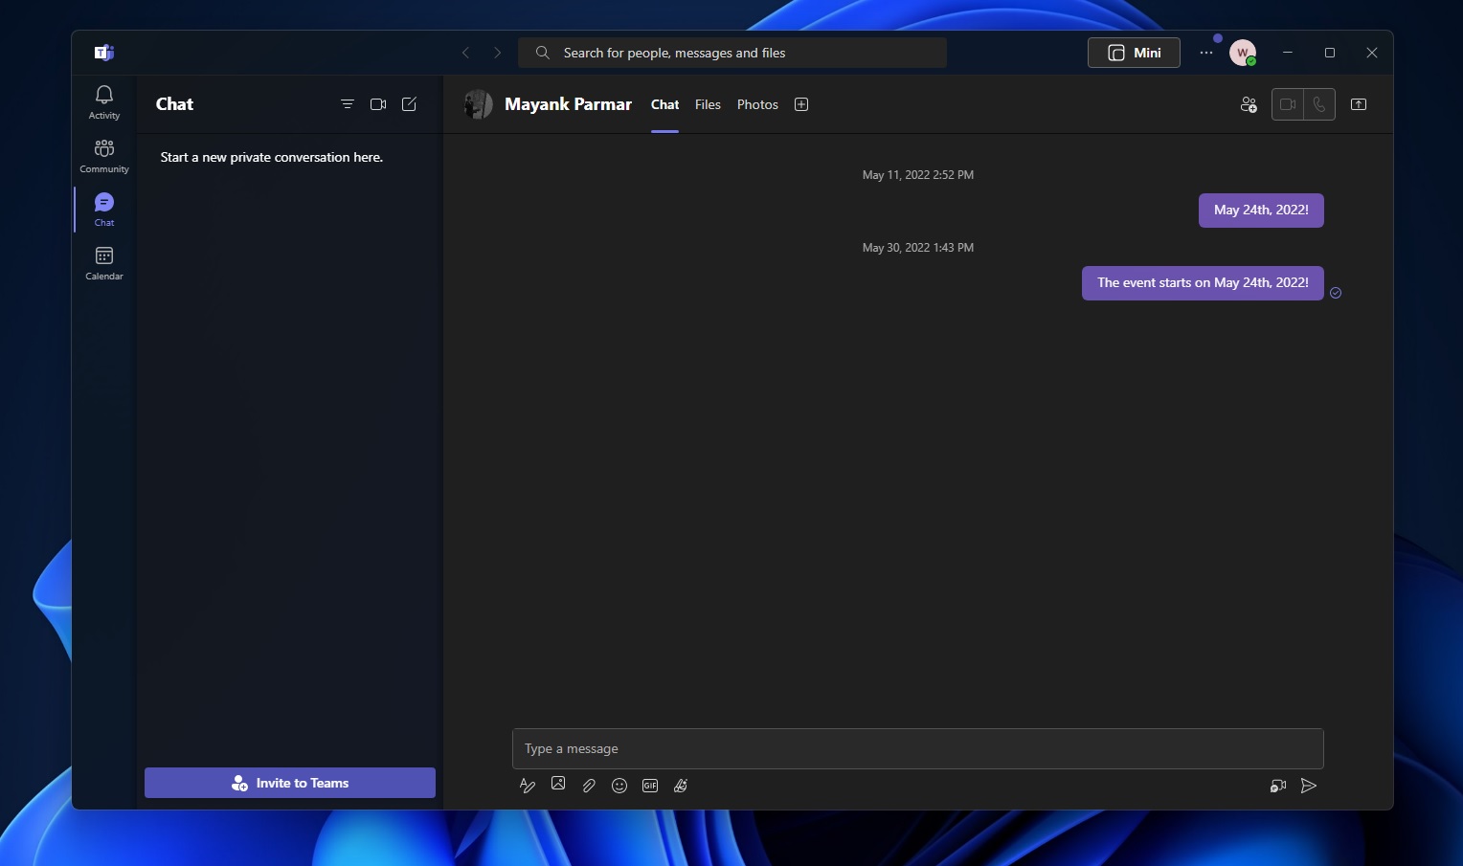
Task: Switch to the Files tab
Action: click(x=708, y=104)
